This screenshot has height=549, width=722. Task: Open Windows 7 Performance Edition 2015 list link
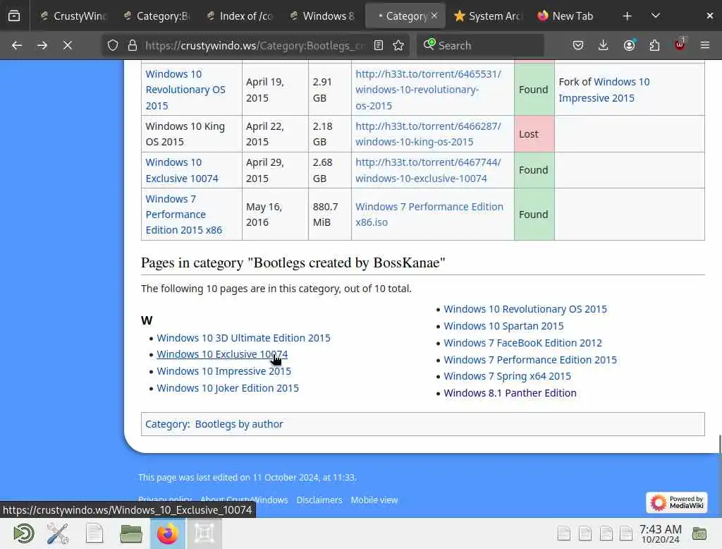[x=530, y=360]
